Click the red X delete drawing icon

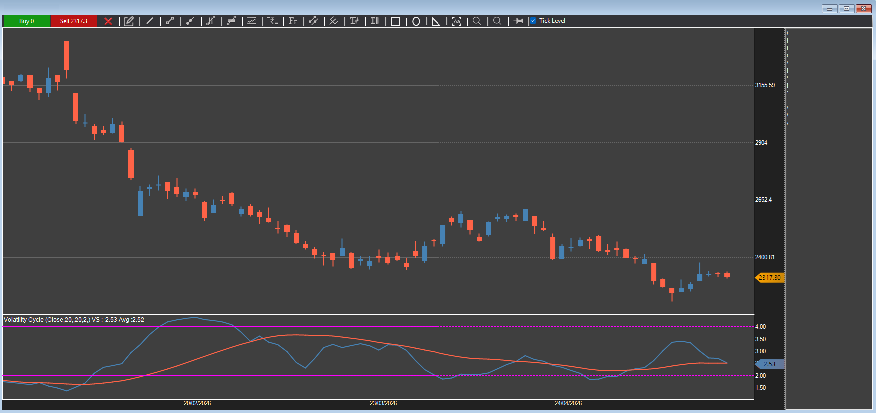[x=108, y=21]
